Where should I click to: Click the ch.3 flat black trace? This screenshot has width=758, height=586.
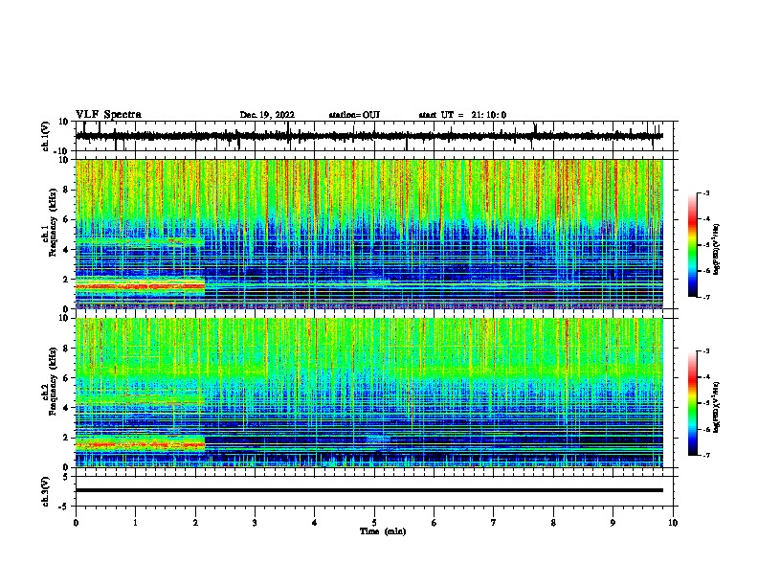click(368, 490)
